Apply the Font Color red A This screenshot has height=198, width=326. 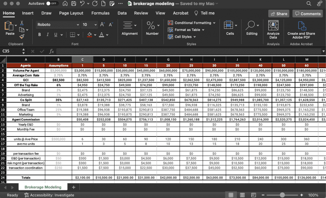coord(101,35)
